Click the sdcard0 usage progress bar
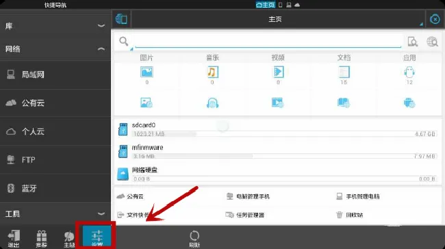Screen dimensions: 445x249 point(284,134)
